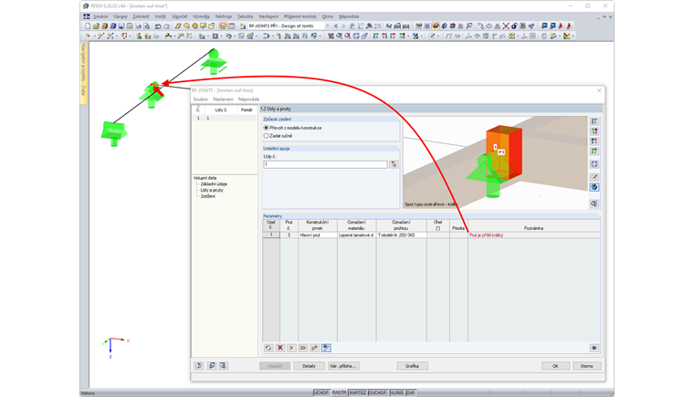Image resolution: width=694 pixels, height=397 pixels.
Task: Cancel dialog with Storno button
Action: 587,366
